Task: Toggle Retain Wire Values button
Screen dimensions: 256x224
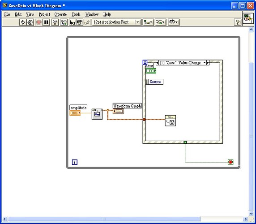Action: pyautogui.click(x=64, y=22)
